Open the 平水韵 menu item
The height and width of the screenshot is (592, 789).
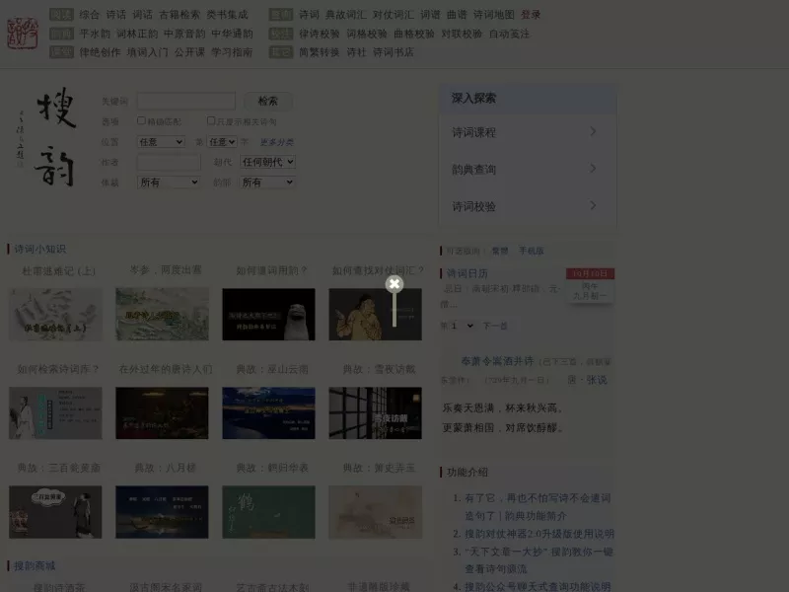coord(95,34)
